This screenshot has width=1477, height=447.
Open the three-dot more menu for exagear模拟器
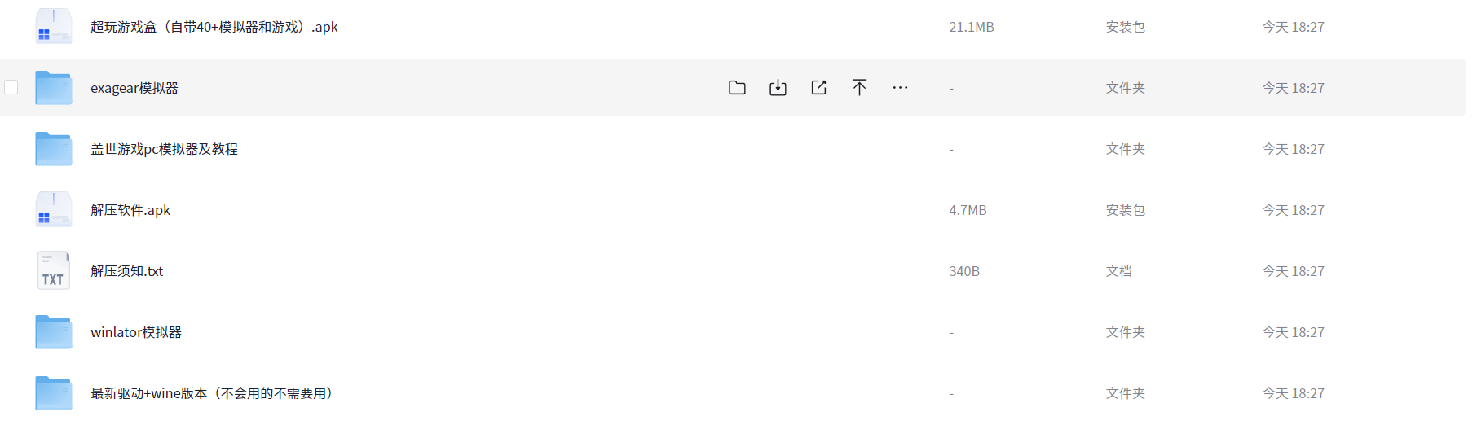[900, 88]
